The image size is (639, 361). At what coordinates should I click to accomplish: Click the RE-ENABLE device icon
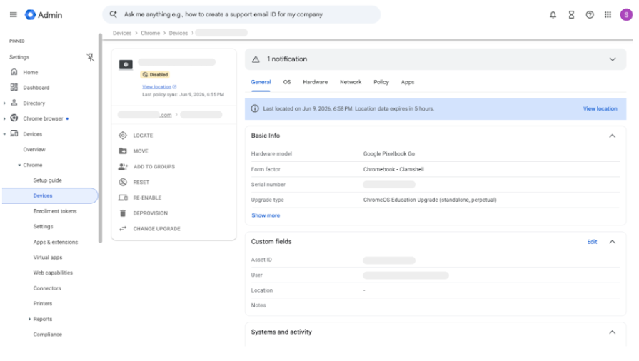click(123, 198)
